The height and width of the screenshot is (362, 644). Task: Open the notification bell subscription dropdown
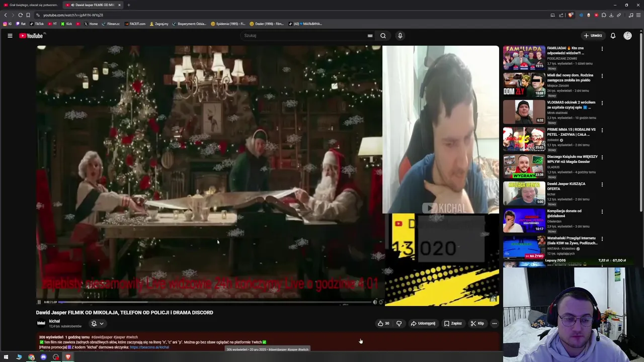[97, 324]
